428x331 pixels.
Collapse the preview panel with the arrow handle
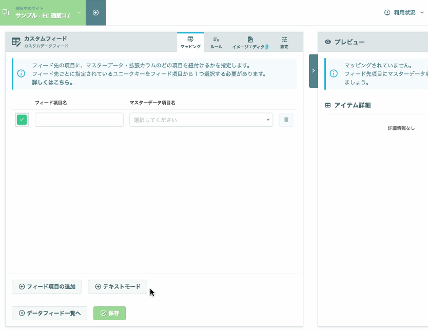click(314, 71)
